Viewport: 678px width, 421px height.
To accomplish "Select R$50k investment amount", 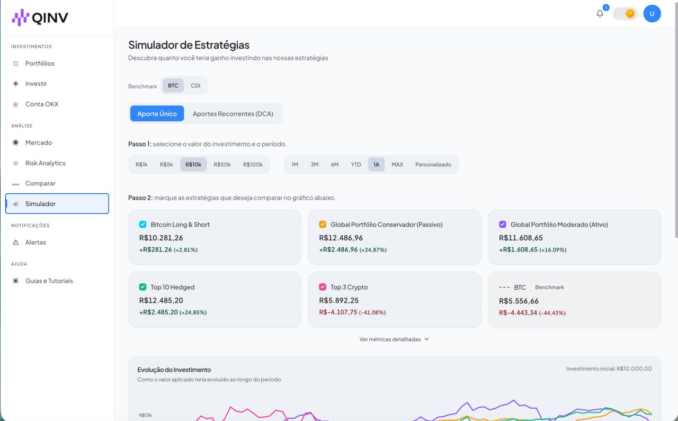I will pyautogui.click(x=222, y=165).
